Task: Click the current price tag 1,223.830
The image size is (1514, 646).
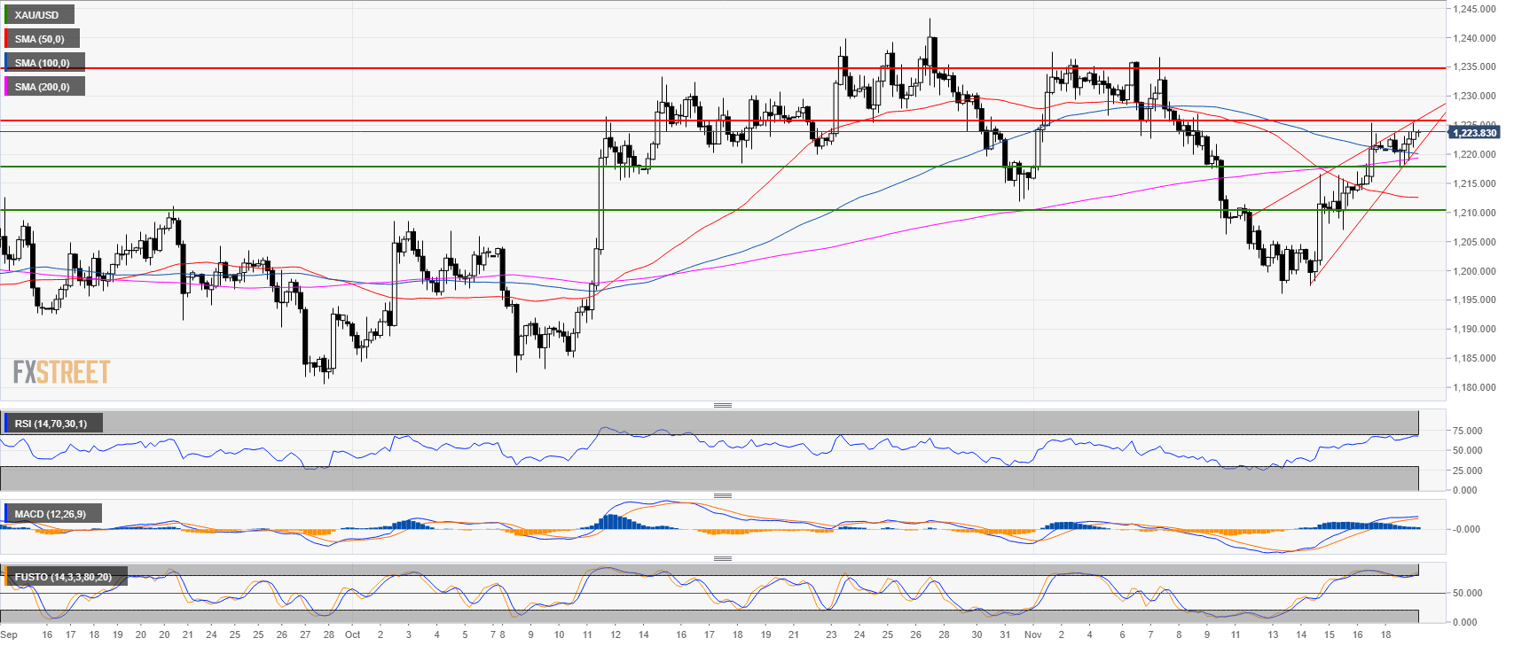Action: tap(1473, 133)
